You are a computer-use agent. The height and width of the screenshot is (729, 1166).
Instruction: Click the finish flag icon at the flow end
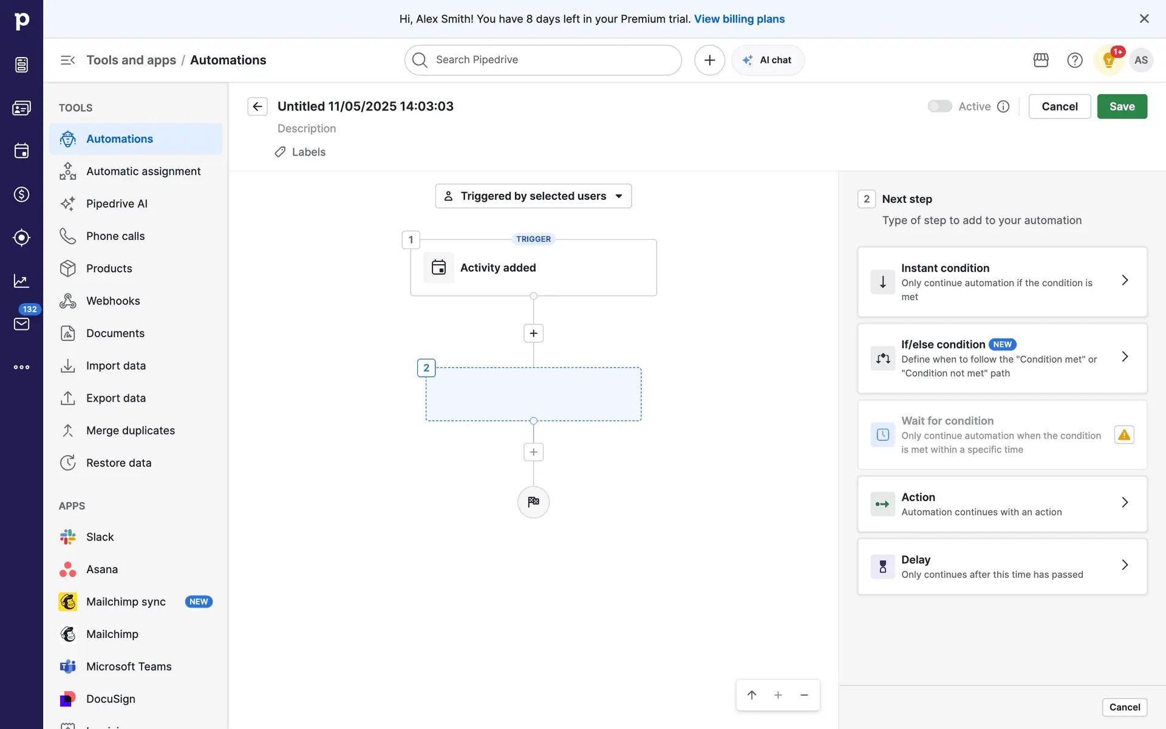point(533,502)
